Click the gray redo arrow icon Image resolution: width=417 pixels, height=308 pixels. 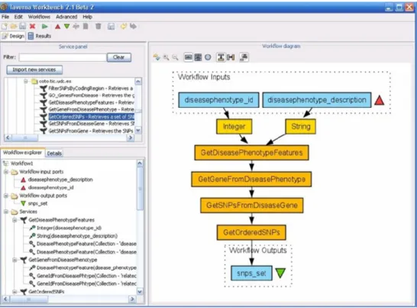[133, 26]
